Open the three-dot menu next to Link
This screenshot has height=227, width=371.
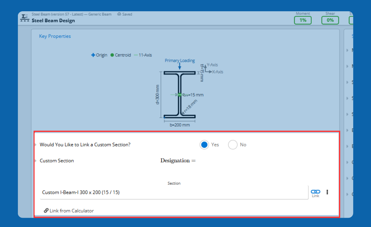click(327, 192)
